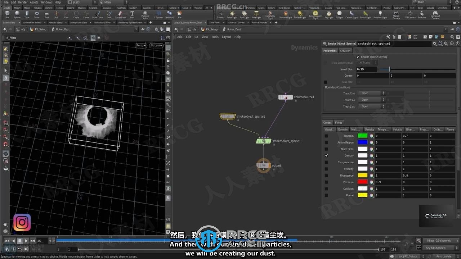
Task: Open the Render menu
Action: click(23, 2)
